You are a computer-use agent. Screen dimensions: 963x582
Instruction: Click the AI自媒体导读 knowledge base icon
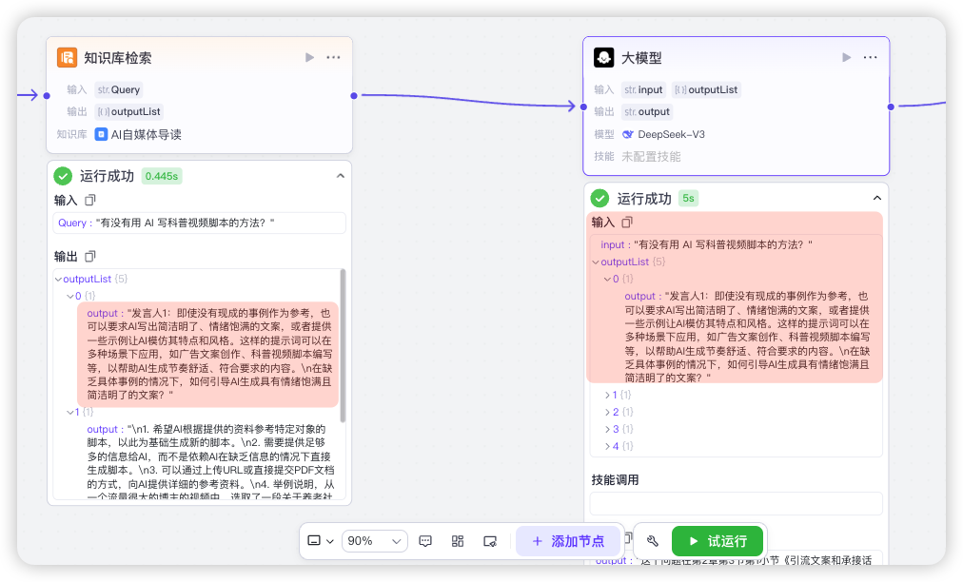[101, 134]
